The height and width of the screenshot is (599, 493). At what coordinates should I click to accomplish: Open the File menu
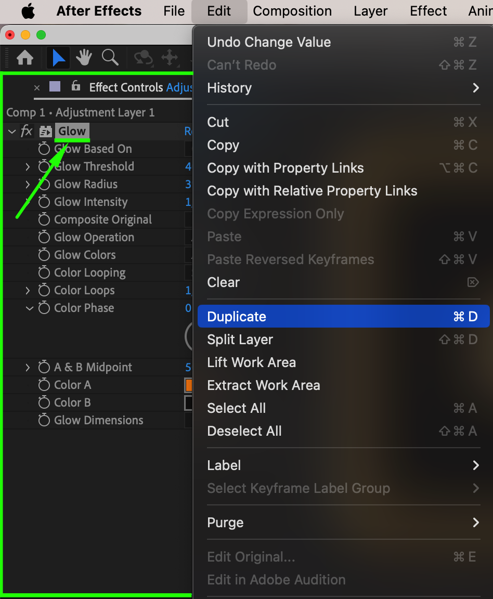pos(174,11)
